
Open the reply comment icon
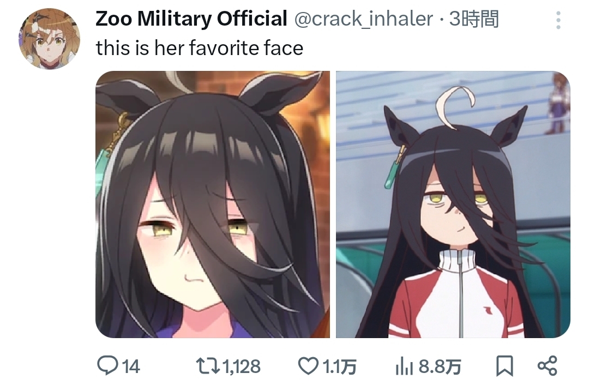click(x=107, y=365)
